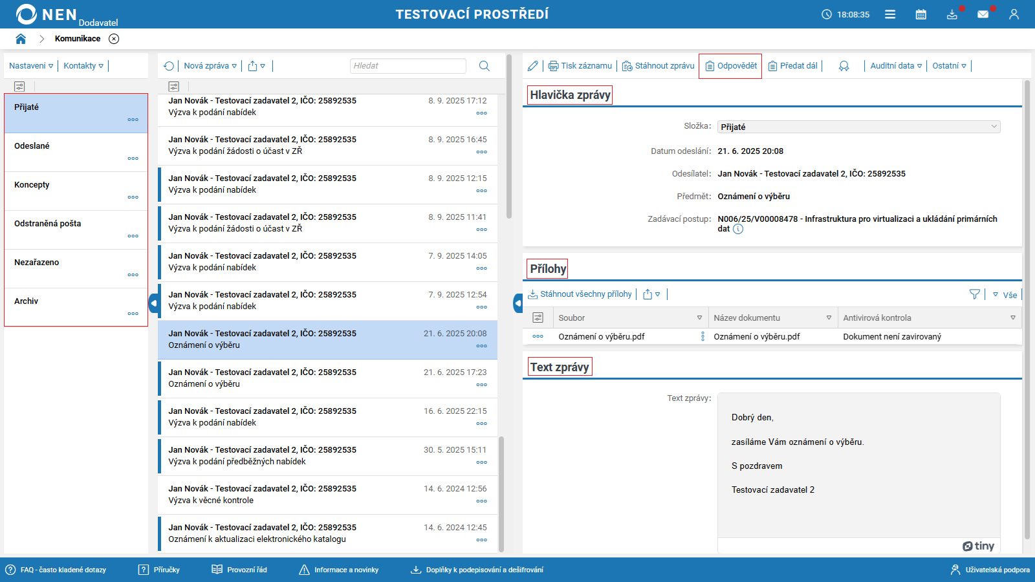
Task: Open the hamburger main menu
Action: point(890,14)
